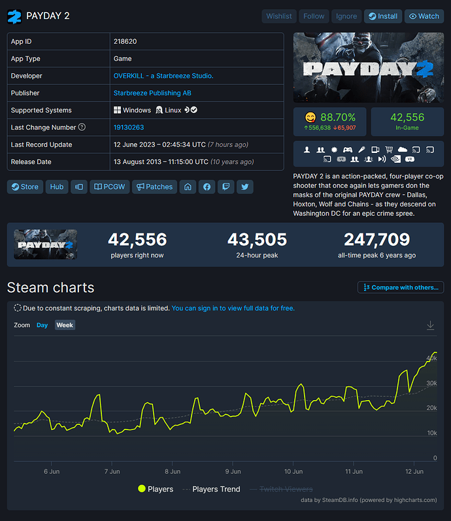Click Compare with others button

[x=401, y=288]
